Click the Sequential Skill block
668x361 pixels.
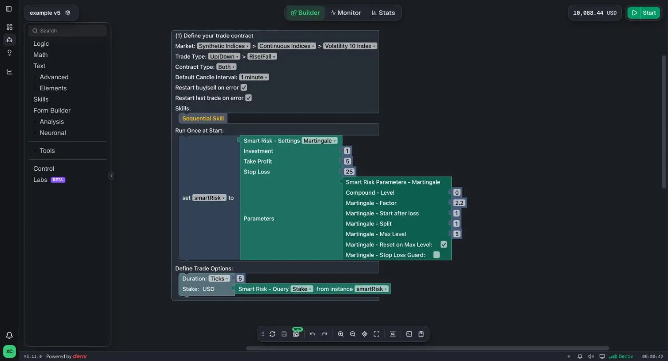tap(203, 118)
